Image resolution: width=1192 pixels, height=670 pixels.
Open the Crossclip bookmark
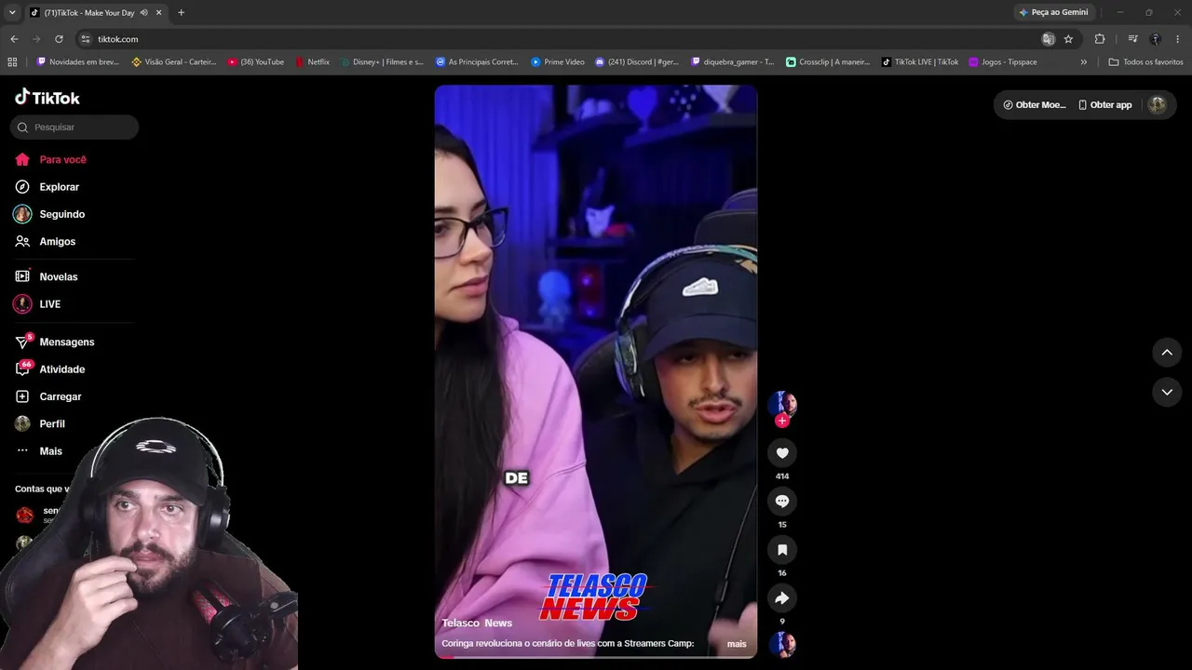(828, 62)
